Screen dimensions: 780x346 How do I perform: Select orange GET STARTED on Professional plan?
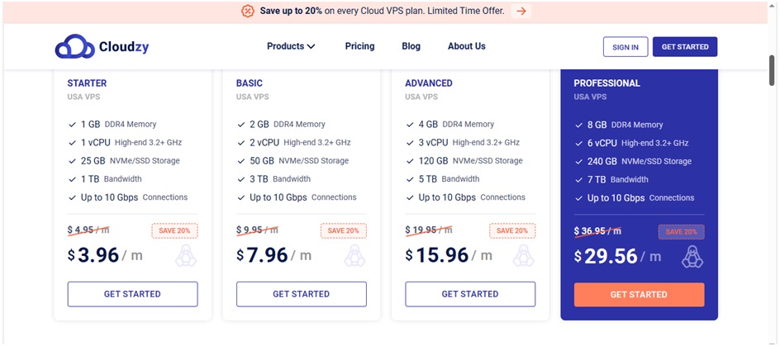tap(639, 295)
